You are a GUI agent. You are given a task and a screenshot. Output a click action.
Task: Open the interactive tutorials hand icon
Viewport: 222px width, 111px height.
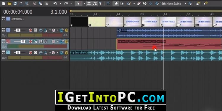click(x=198, y=4)
